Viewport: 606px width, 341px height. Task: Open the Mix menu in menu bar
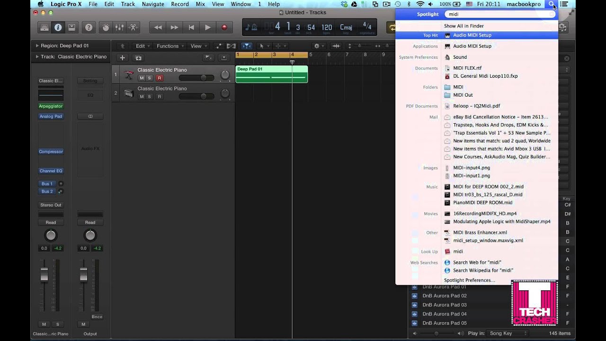pos(200,4)
